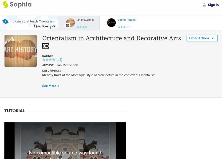This screenshot has height=159, width=222.
Task: Click the black Sophia Tutorial round avatar
Action: pos(111,23)
